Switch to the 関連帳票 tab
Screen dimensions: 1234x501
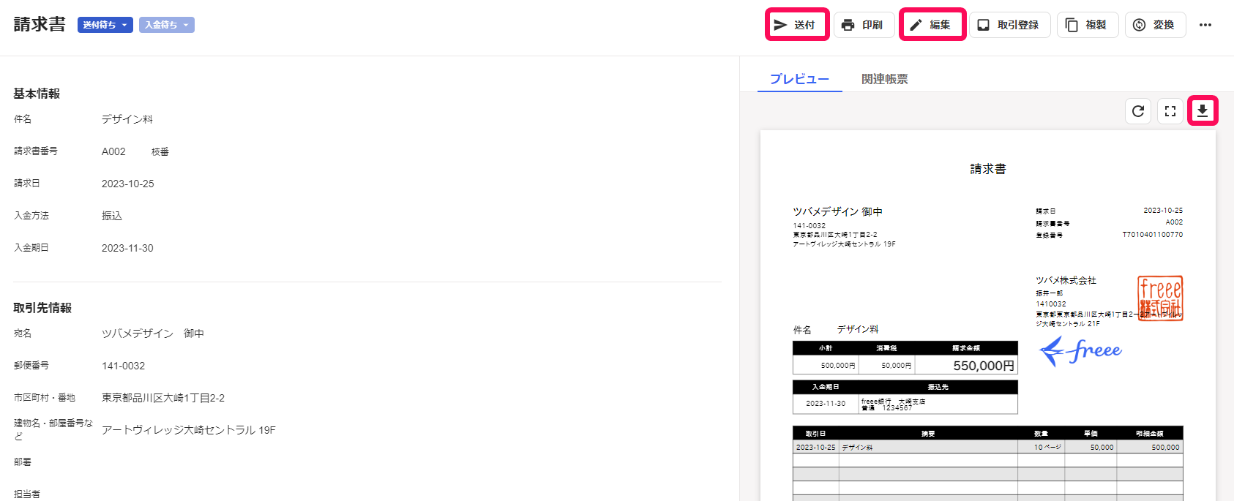pos(885,79)
